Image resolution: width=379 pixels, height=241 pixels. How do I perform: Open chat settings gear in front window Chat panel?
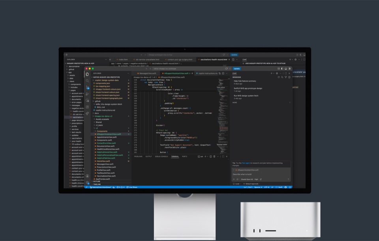pyautogui.click(x=277, y=73)
